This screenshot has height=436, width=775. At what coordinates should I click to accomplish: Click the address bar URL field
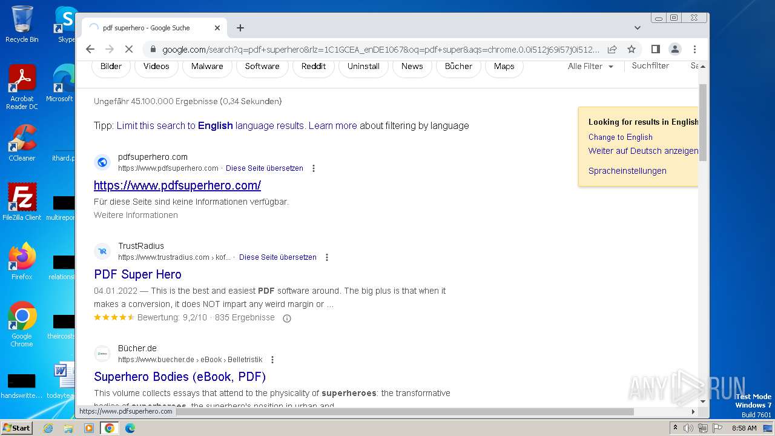pos(381,50)
